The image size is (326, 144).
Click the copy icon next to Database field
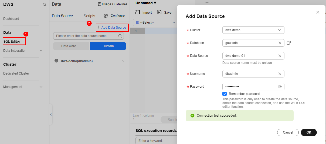[x=289, y=43]
